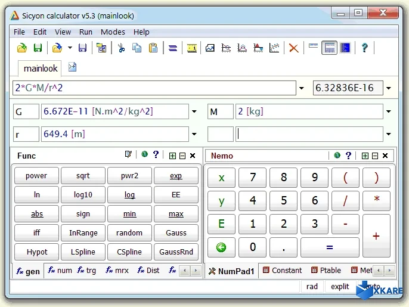Switch to the Ptable tab
The width and height of the screenshot is (409, 307).
pos(326,271)
